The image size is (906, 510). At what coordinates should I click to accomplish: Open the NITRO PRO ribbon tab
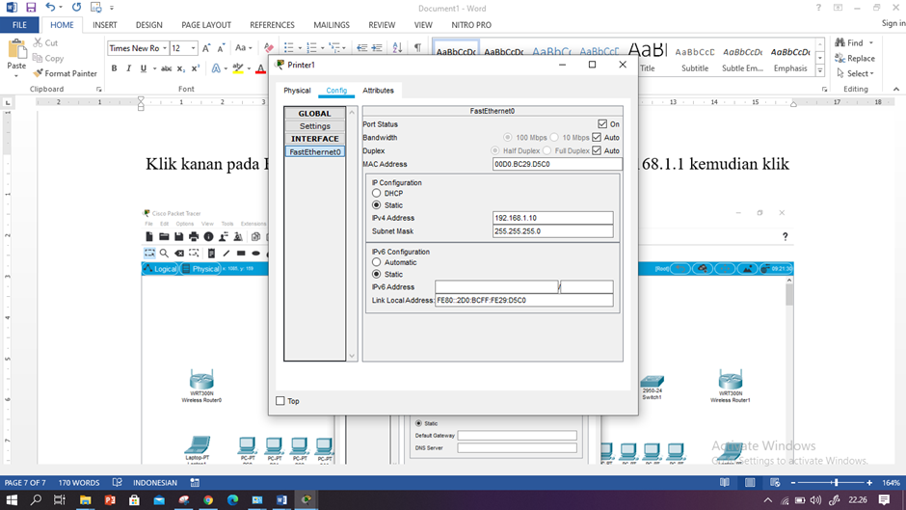click(471, 25)
